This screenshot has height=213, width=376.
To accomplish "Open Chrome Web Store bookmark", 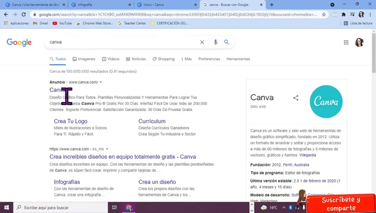I will [x=95, y=23].
